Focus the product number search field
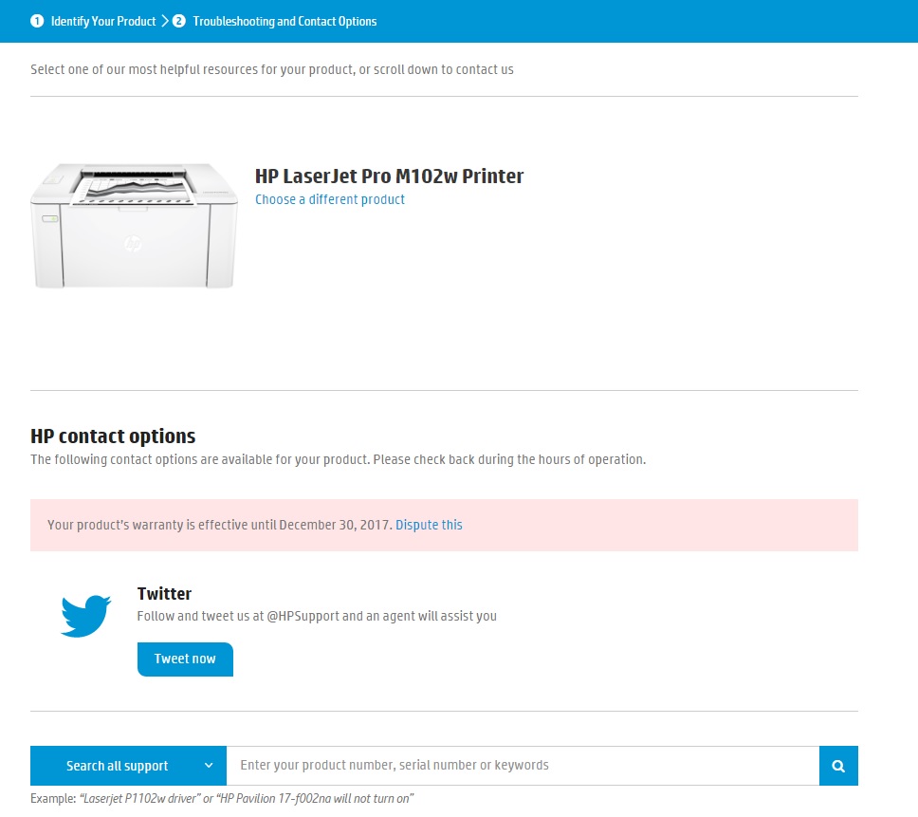 click(522, 766)
